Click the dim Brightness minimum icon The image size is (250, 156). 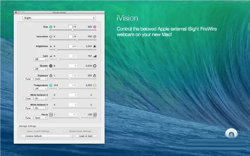[51, 47]
